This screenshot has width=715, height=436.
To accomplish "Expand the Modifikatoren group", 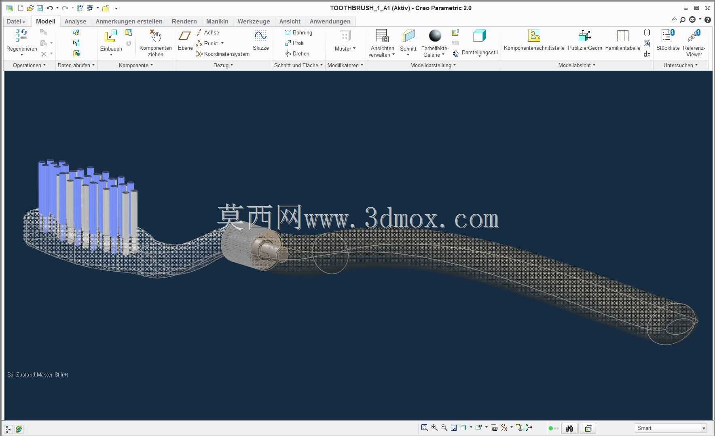I will coord(345,65).
